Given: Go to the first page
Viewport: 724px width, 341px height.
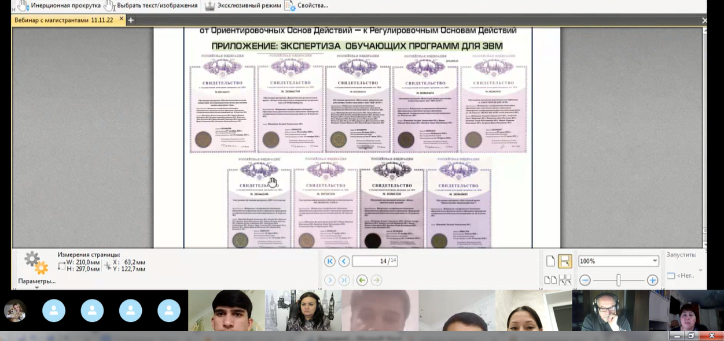Looking at the screenshot, I should (x=330, y=261).
